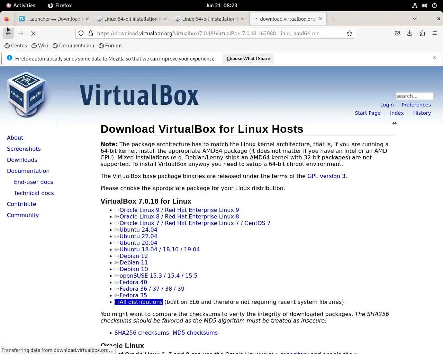The width and height of the screenshot is (443, 354).
Task: Open the Documentation bookmark in toolbar
Action: (x=73, y=46)
